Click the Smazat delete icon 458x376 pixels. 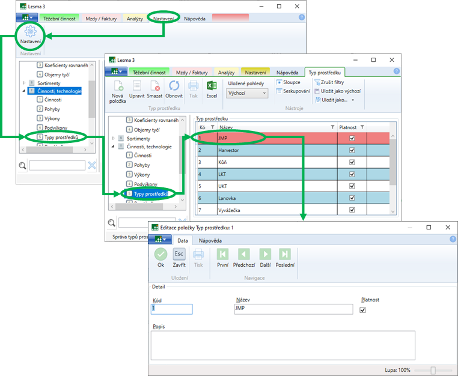[x=154, y=86]
